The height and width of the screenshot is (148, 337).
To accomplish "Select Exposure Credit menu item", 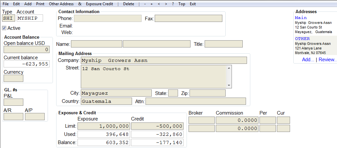I will coord(100,4).
